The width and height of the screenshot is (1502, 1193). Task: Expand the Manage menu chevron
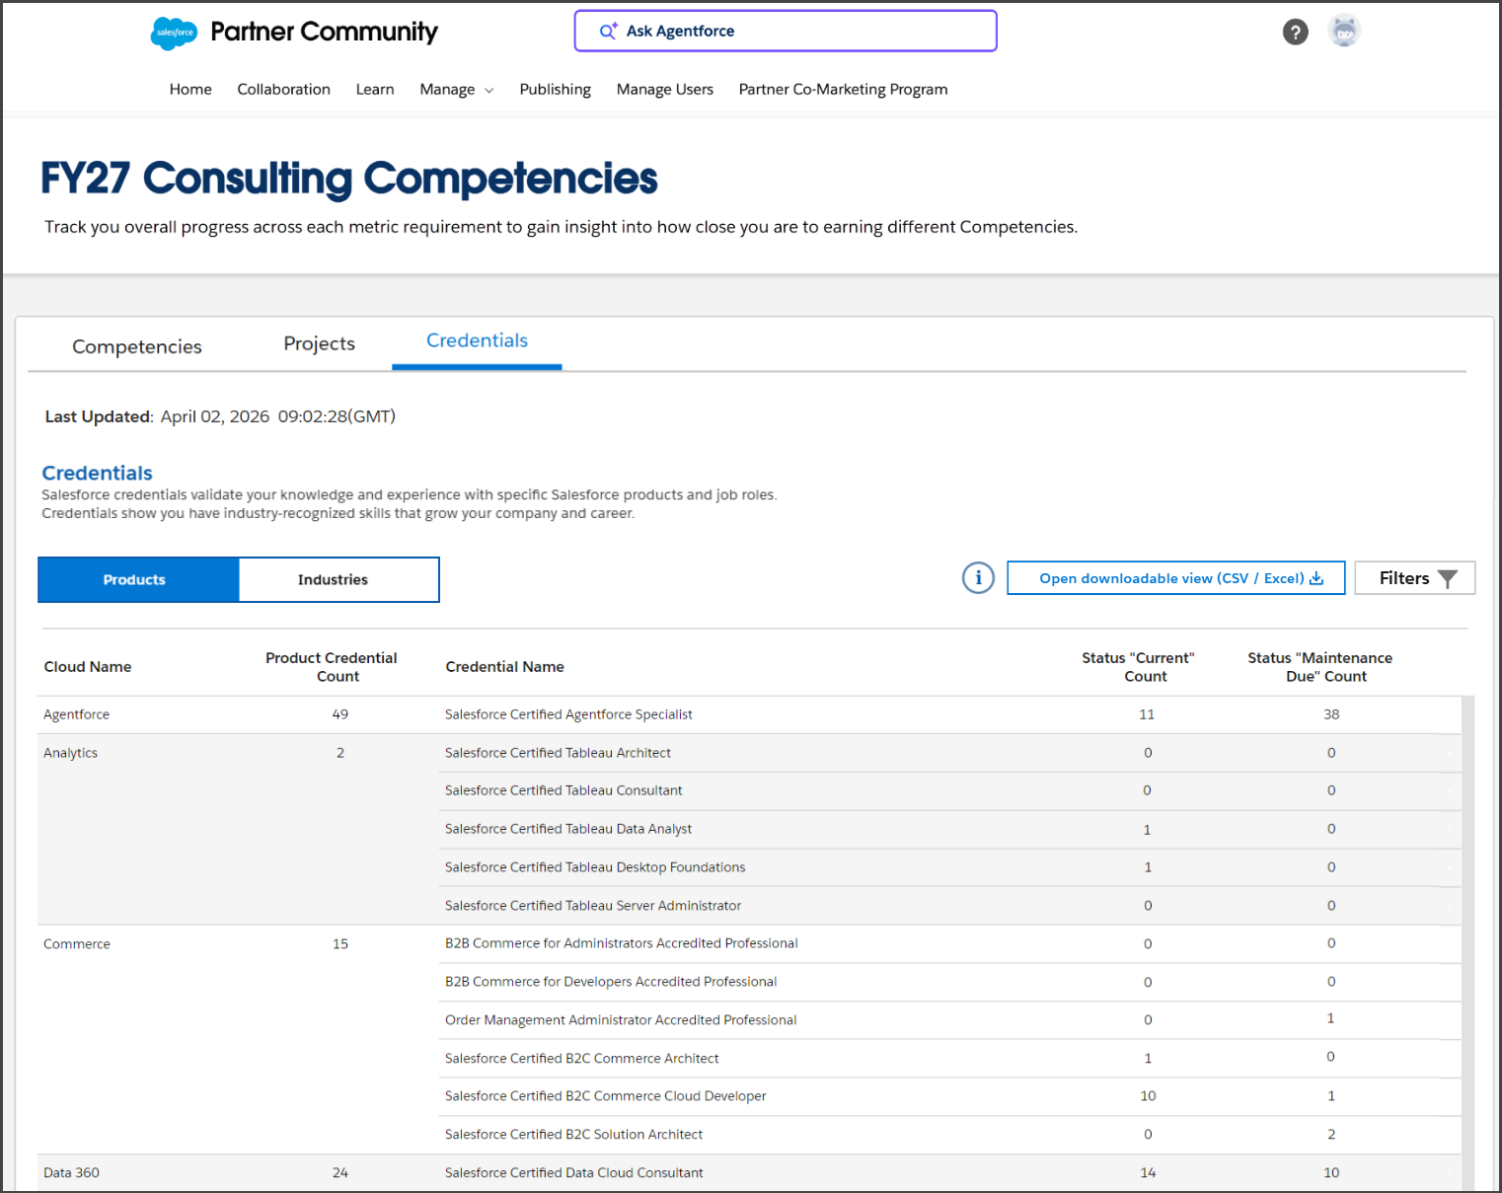coord(488,90)
